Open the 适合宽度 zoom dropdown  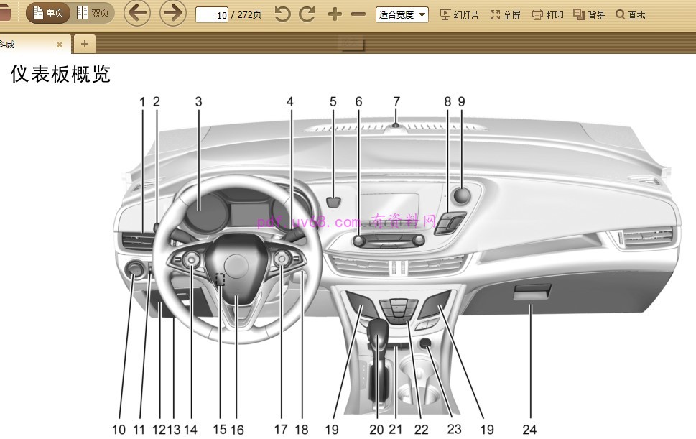(402, 14)
